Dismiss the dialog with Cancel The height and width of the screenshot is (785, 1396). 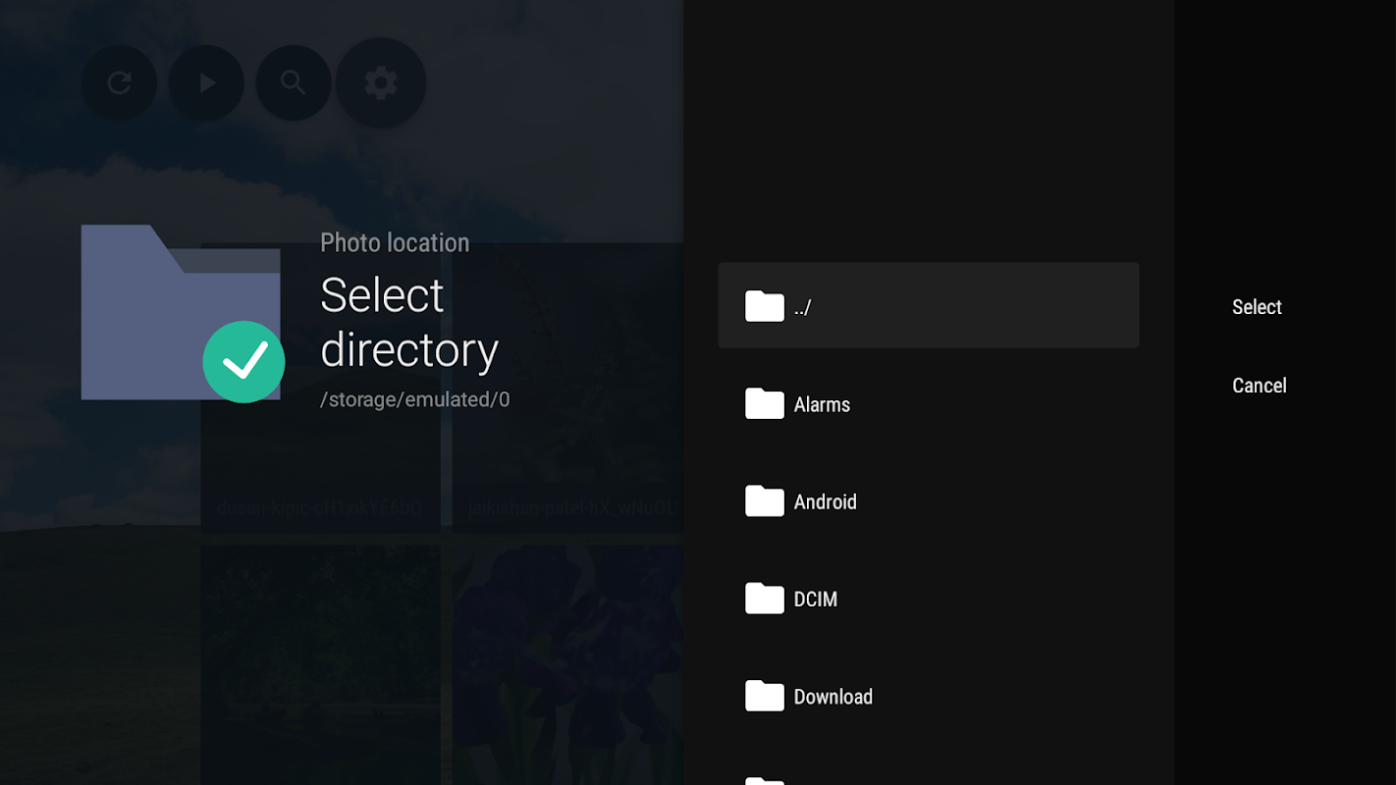tap(1260, 386)
